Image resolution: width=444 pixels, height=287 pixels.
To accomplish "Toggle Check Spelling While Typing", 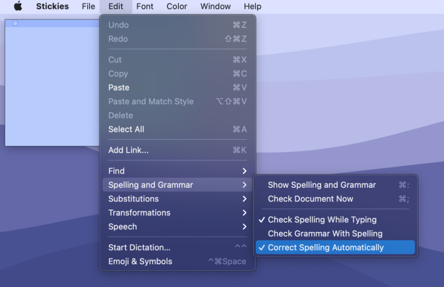I will (322, 220).
